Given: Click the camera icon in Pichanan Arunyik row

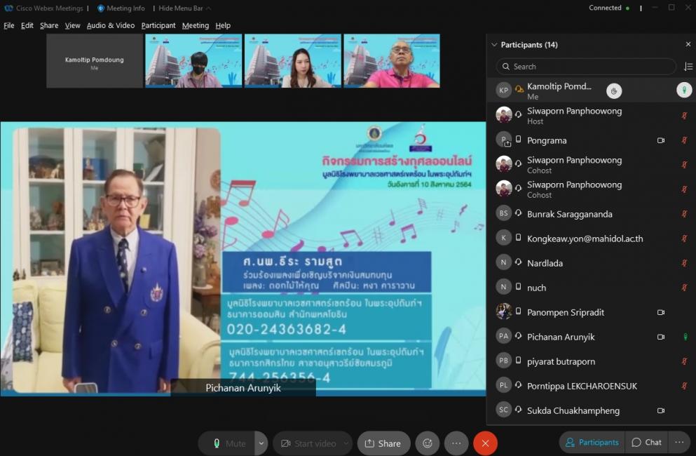Looking at the screenshot, I should (661, 337).
